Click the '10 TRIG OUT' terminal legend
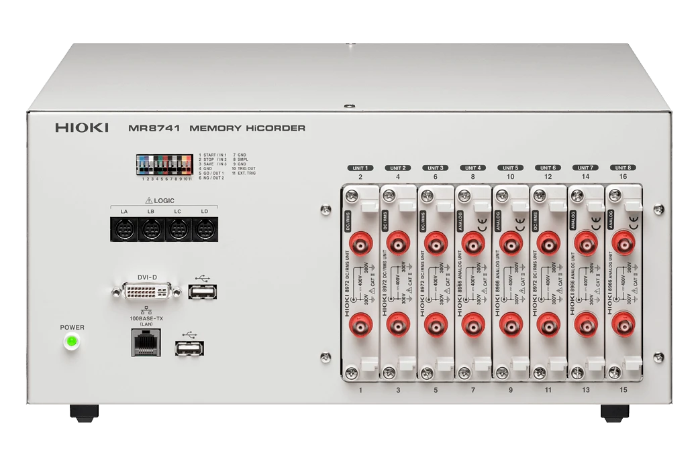 pos(244,169)
